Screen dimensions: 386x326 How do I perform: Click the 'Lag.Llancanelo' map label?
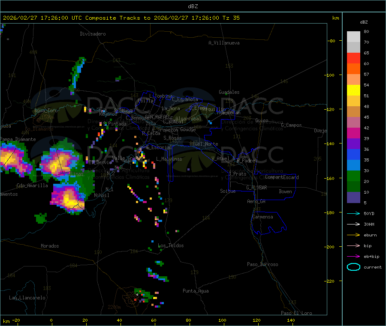[x=27, y=298]
